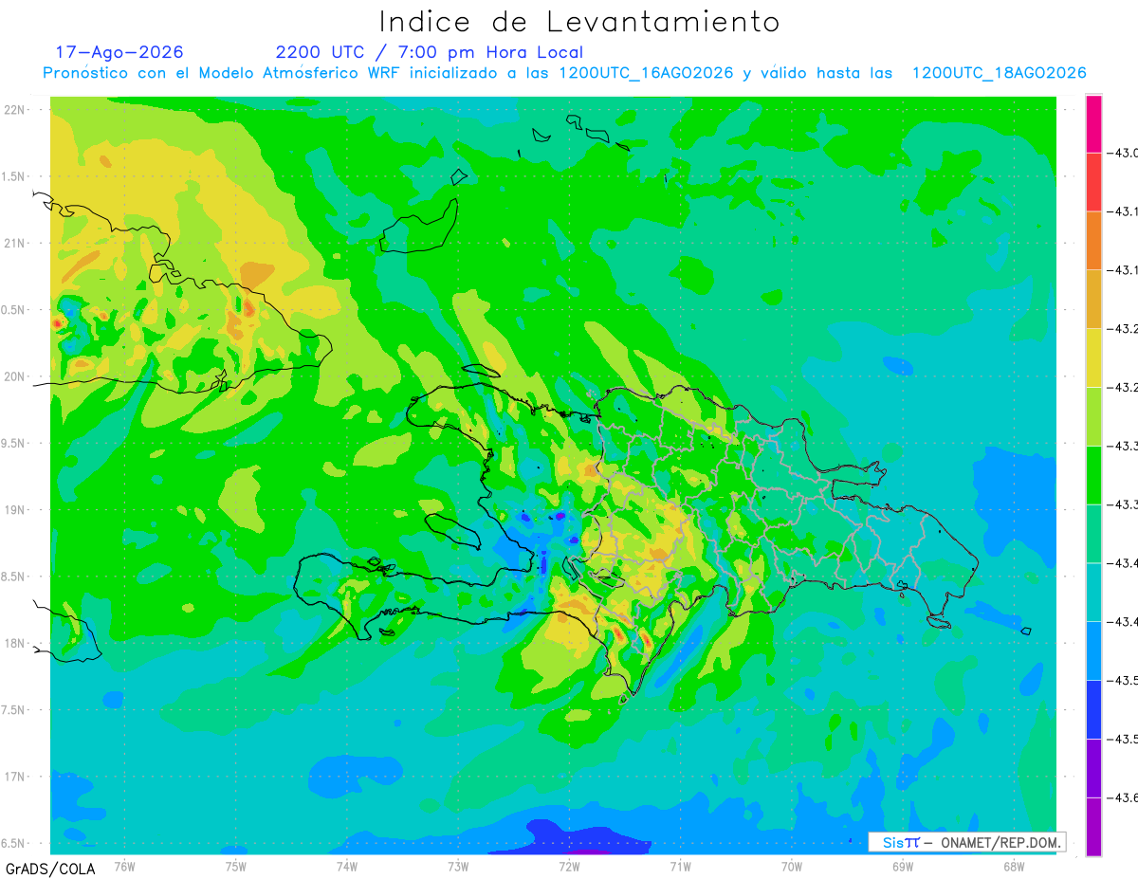Viewport: 1138px width, 879px height.
Task: Click the '70W' longitude label
Action: 791,867
